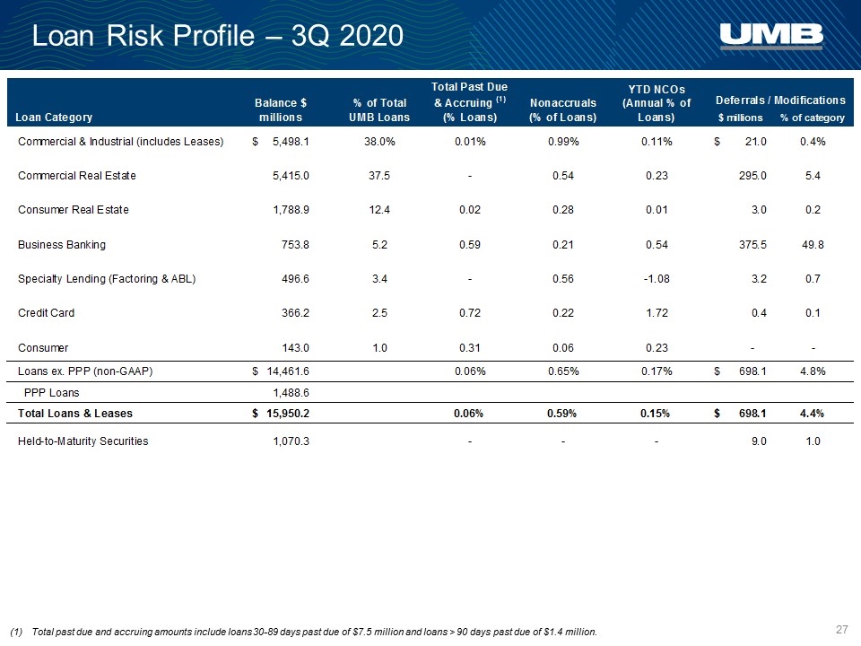Click the -1.08 YTD NCOs value
The image size is (861, 646).
click(x=657, y=279)
